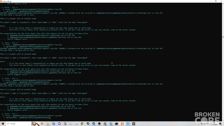The image size is (224, 126).
Task: Click the console vertical scrollbar thumb
Action: [x=223, y=37]
